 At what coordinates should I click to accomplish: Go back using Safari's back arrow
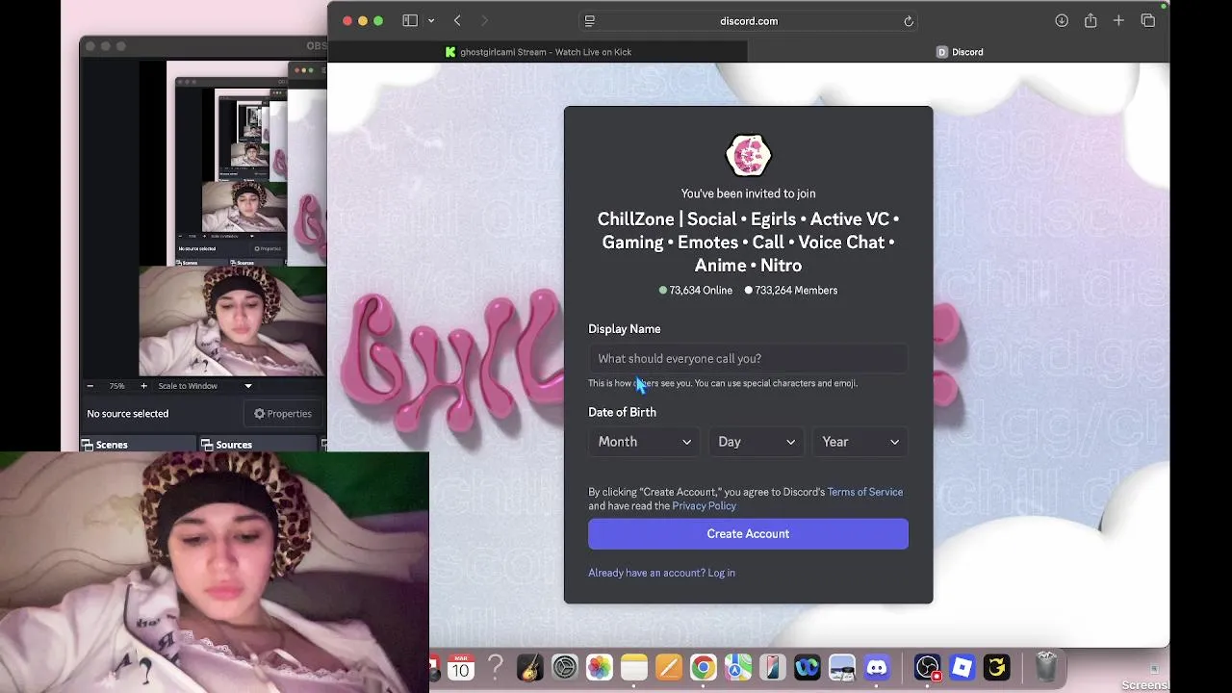pyautogui.click(x=457, y=20)
